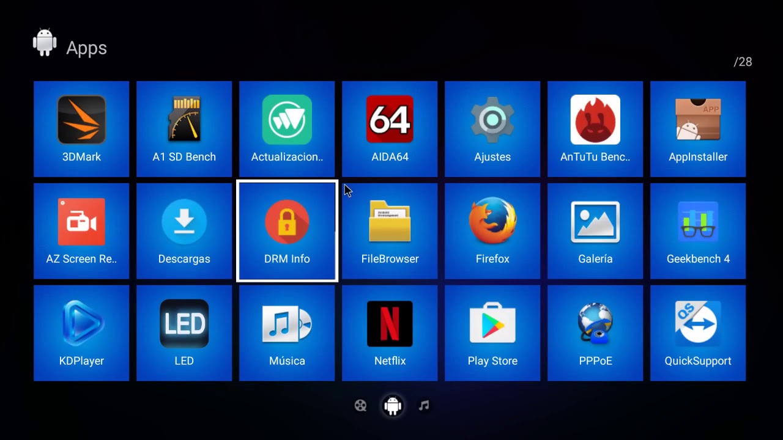Open the DRM Info app
The image size is (783, 440).
(x=287, y=231)
